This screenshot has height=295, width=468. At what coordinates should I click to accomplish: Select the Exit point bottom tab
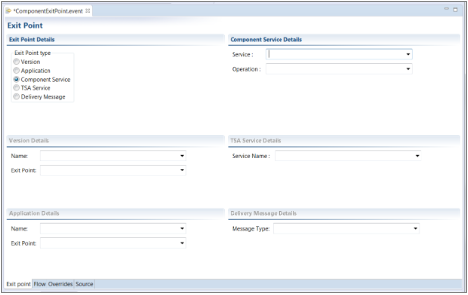[x=19, y=284]
